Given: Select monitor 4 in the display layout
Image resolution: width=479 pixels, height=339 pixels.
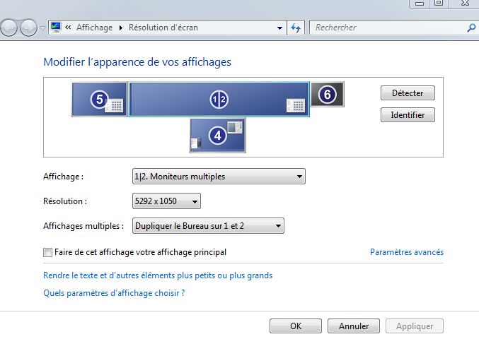Looking at the screenshot, I should tap(217, 136).
